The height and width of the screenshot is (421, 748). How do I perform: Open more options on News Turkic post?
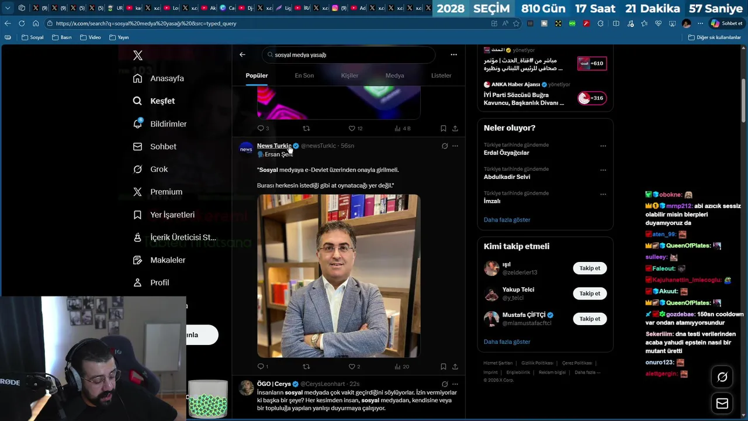(455, 146)
